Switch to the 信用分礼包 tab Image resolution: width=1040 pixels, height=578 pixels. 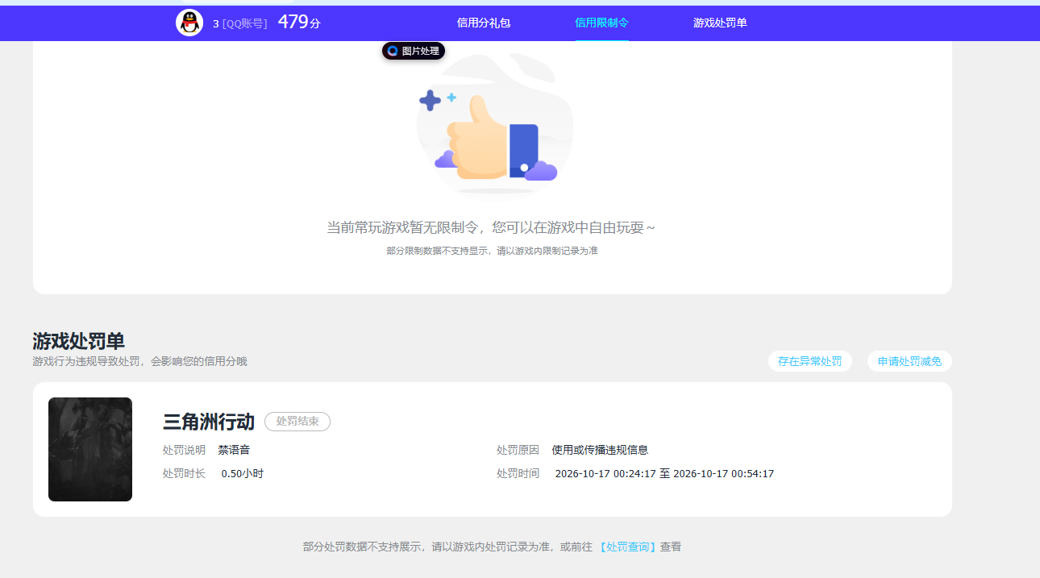tap(484, 23)
